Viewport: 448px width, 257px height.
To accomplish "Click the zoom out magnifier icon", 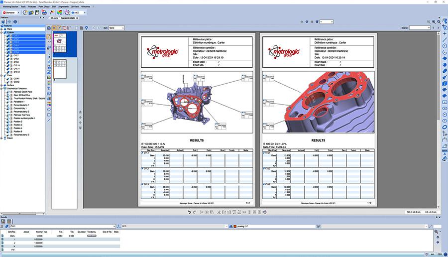I will coord(429,22).
